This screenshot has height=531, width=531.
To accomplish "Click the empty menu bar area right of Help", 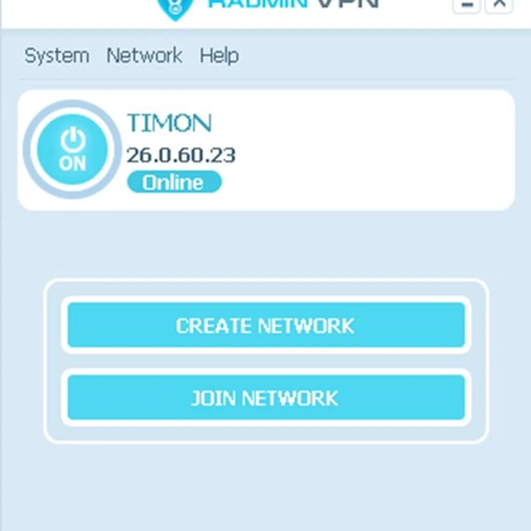I will (376, 56).
